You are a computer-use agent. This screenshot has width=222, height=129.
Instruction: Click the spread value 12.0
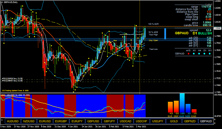pyautogui.click(x=209, y=30)
